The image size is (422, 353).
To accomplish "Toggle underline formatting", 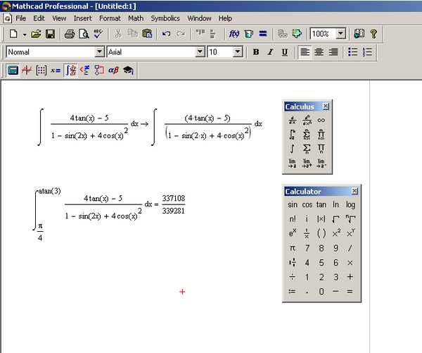I will tap(284, 51).
